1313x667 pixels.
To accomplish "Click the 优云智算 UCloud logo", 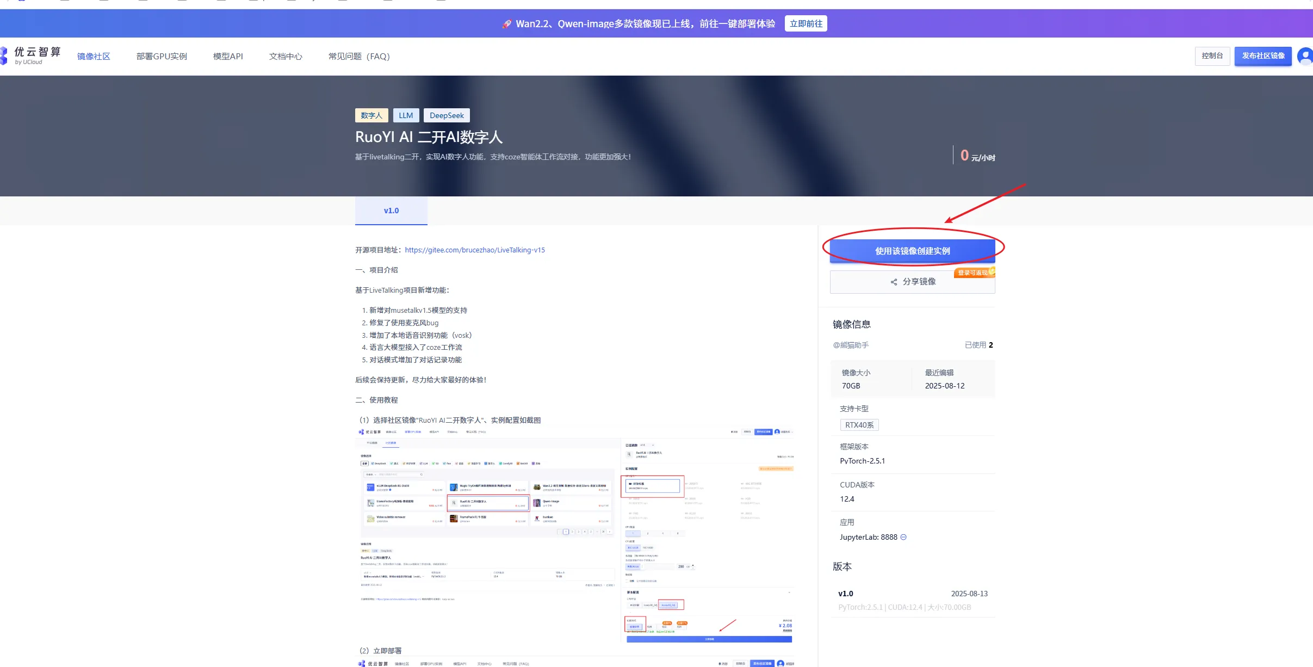I will [x=31, y=55].
